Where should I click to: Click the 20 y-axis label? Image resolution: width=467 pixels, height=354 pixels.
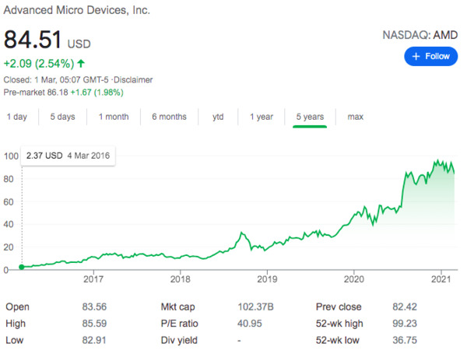point(9,247)
